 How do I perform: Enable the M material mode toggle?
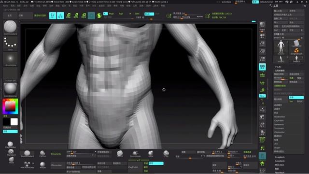point(130,14)
